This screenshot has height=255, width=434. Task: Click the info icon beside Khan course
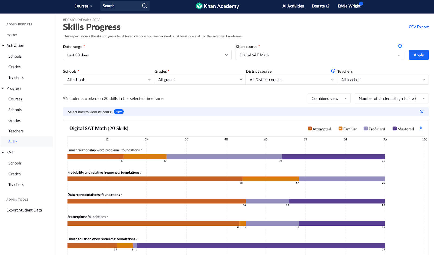(x=400, y=46)
